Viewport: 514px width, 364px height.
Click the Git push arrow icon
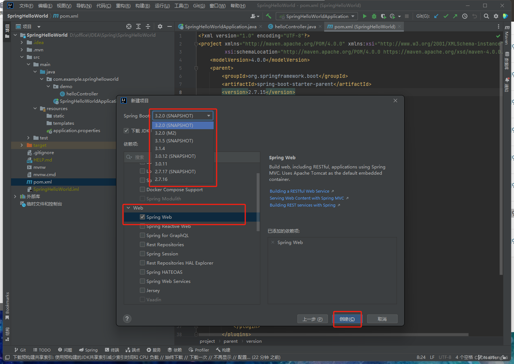click(455, 16)
